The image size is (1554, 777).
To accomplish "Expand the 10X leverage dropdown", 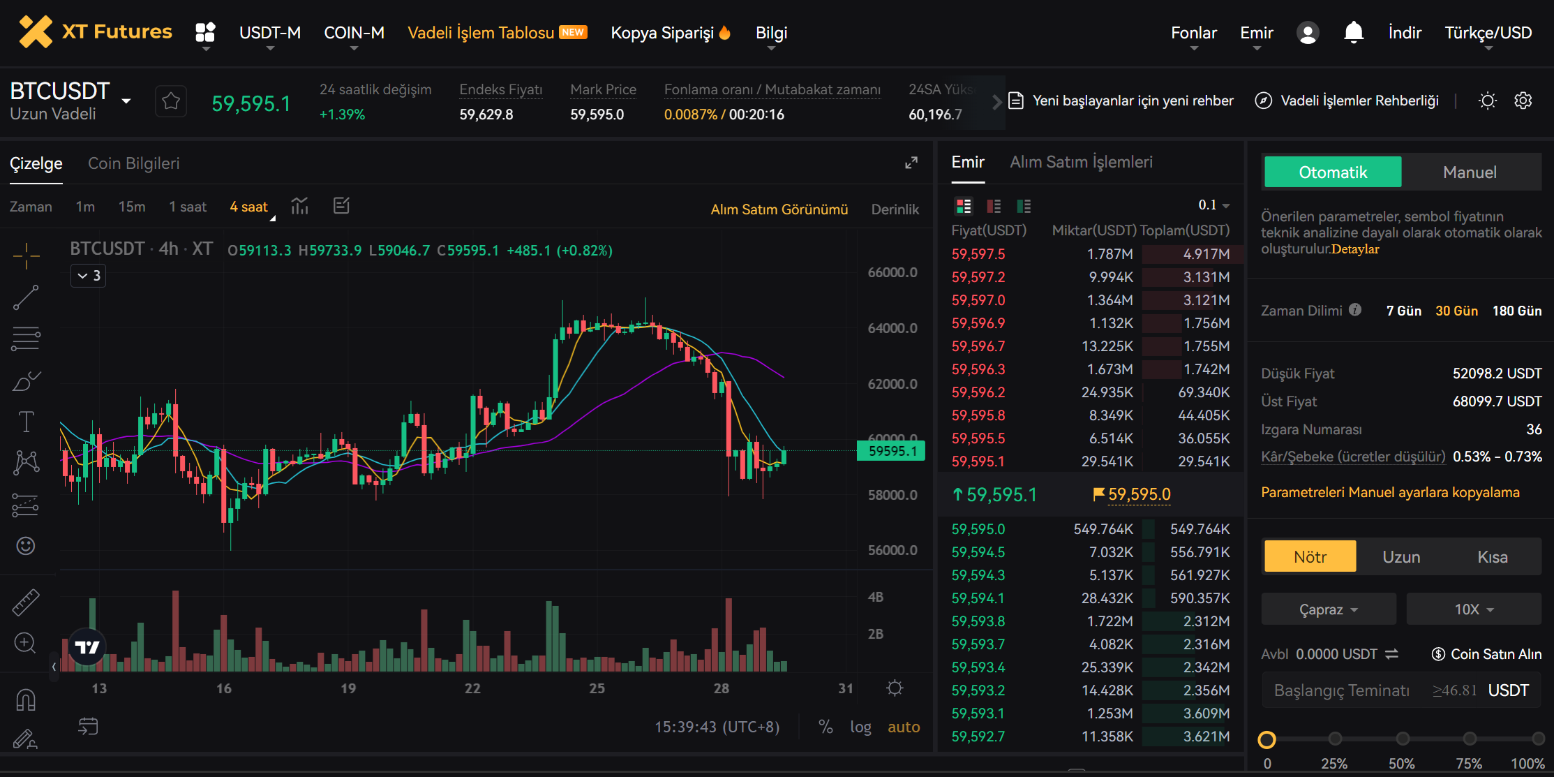I will [1473, 609].
